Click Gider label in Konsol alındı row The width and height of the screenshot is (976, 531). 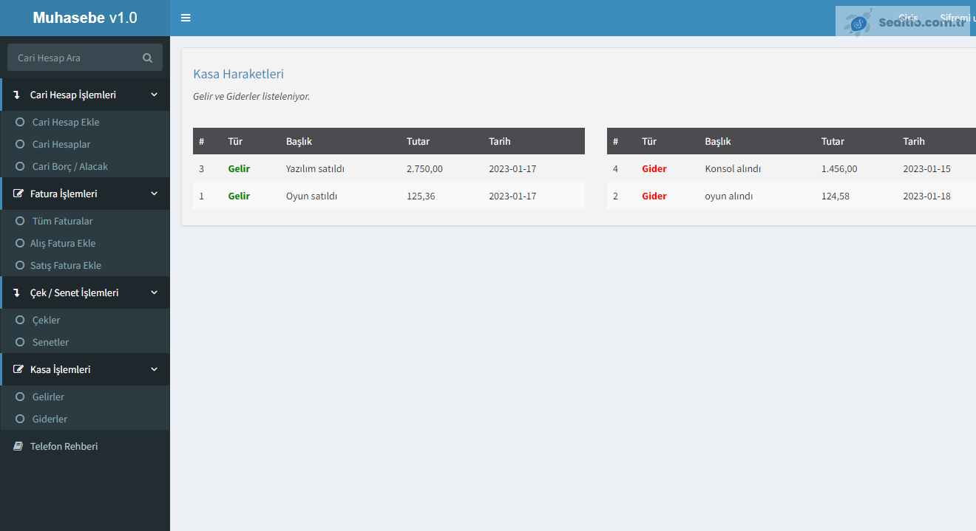[x=654, y=168]
